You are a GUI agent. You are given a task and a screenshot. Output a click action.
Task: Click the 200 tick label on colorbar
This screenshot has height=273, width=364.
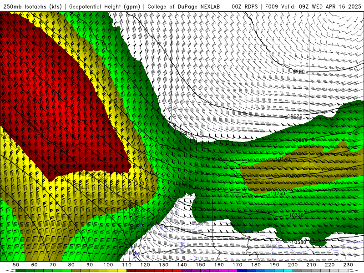point(293,265)
